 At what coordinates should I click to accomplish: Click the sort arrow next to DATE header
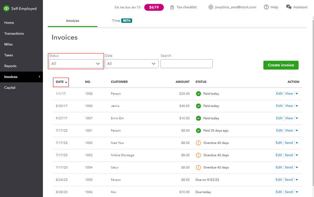(x=66, y=82)
